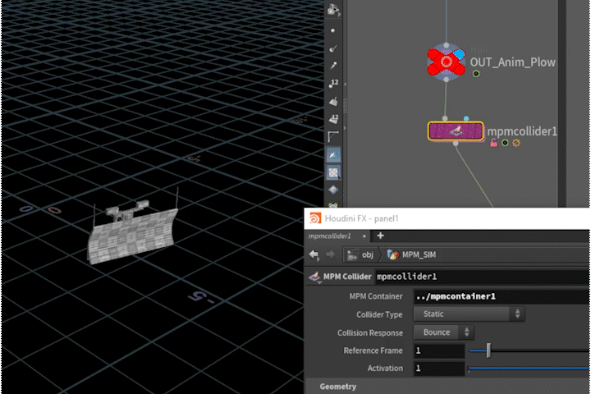Go forward with the right arrow
591x394 pixels.
[331, 254]
